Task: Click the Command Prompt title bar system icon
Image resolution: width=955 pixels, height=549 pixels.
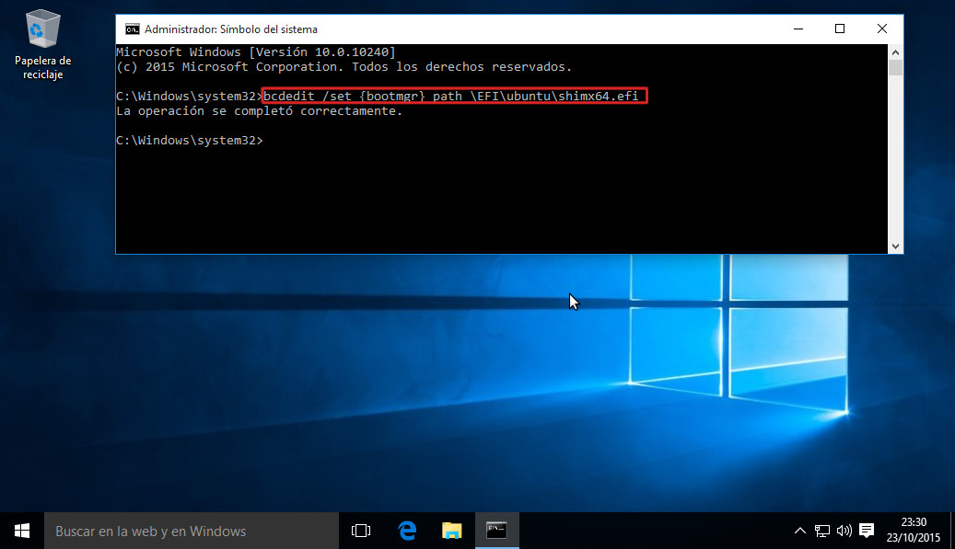Action: click(x=133, y=29)
